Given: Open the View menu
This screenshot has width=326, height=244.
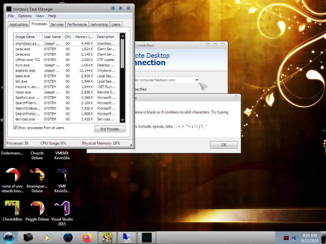Looking at the screenshot, I should [x=40, y=16].
